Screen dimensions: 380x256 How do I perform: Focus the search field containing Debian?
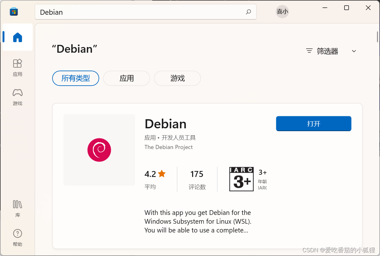coord(146,12)
